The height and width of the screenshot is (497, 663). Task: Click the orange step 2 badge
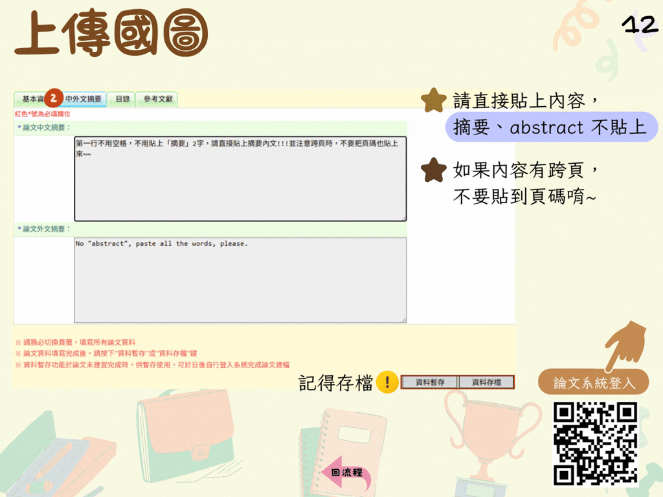[x=54, y=99]
